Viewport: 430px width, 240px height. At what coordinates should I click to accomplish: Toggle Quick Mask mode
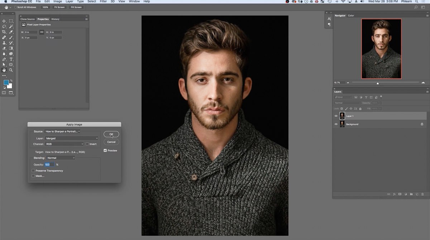(4, 93)
